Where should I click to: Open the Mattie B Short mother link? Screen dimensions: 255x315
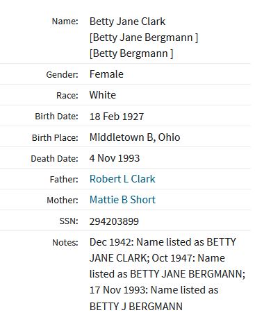(122, 200)
